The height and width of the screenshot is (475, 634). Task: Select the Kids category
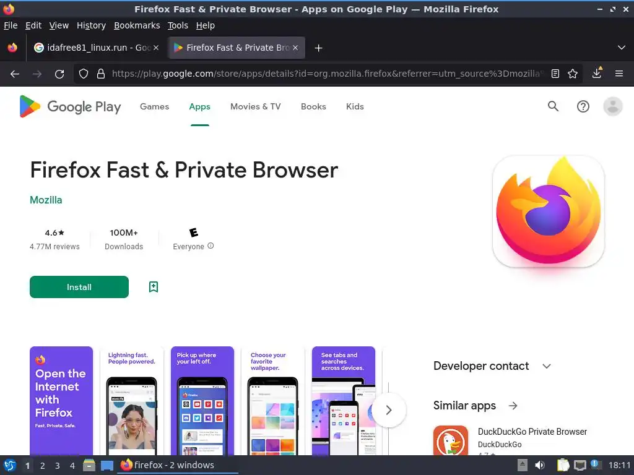[x=355, y=106]
